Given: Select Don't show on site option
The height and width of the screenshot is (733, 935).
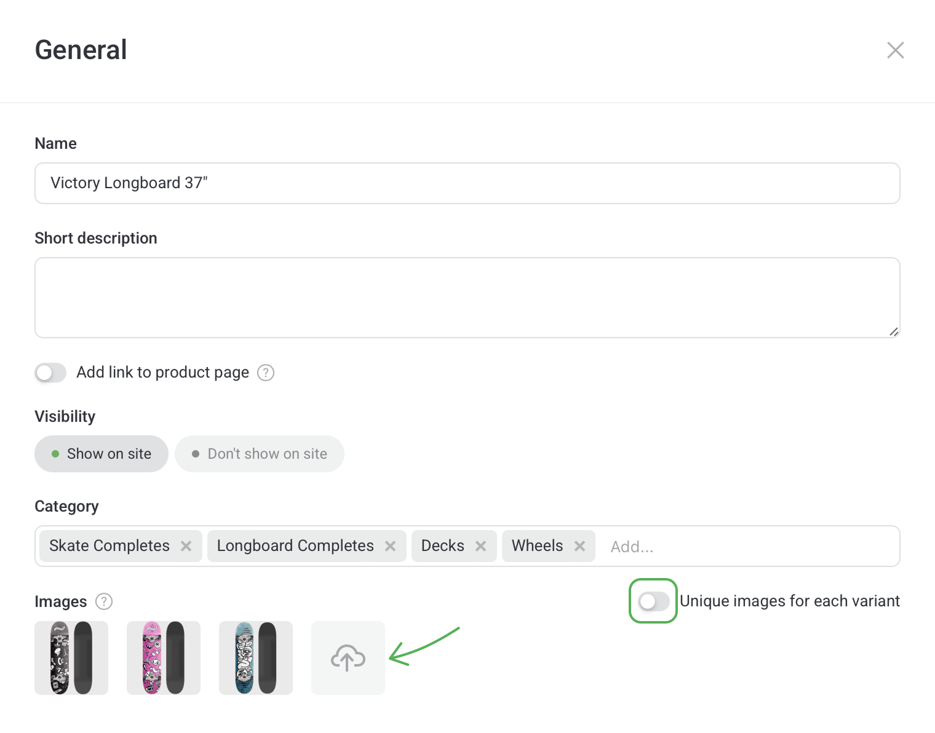Looking at the screenshot, I should (x=260, y=454).
